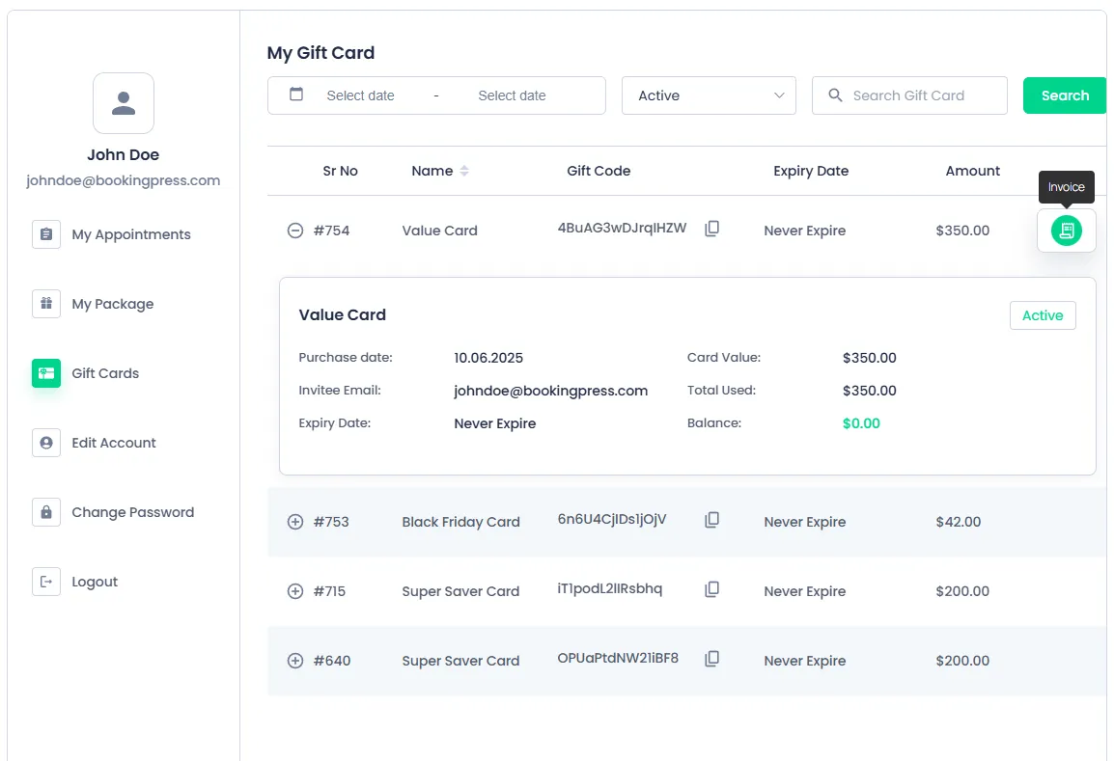
Task: Click the johndoe@bookingpress.com invitee email value
Action: coord(550,392)
